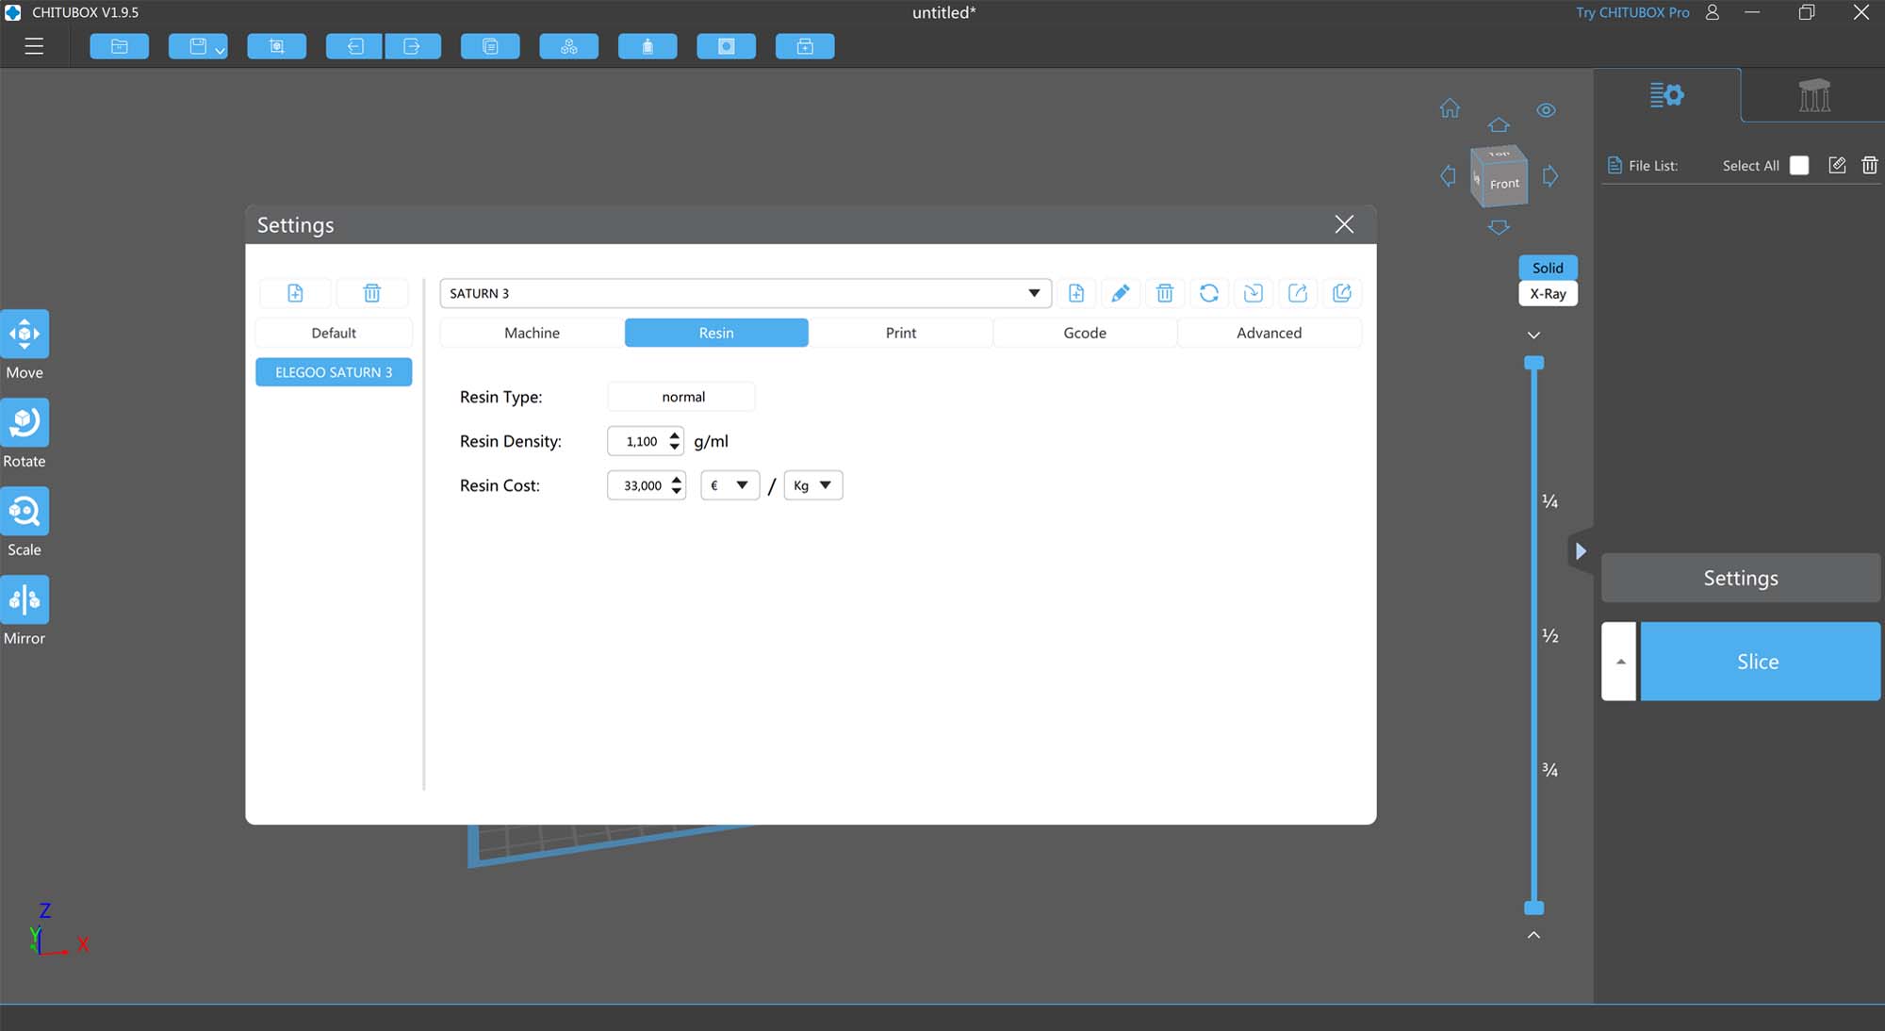Click Try CHITUBOX Pro link
Screen dimensions: 1885x1031
(x=1632, y=12)
